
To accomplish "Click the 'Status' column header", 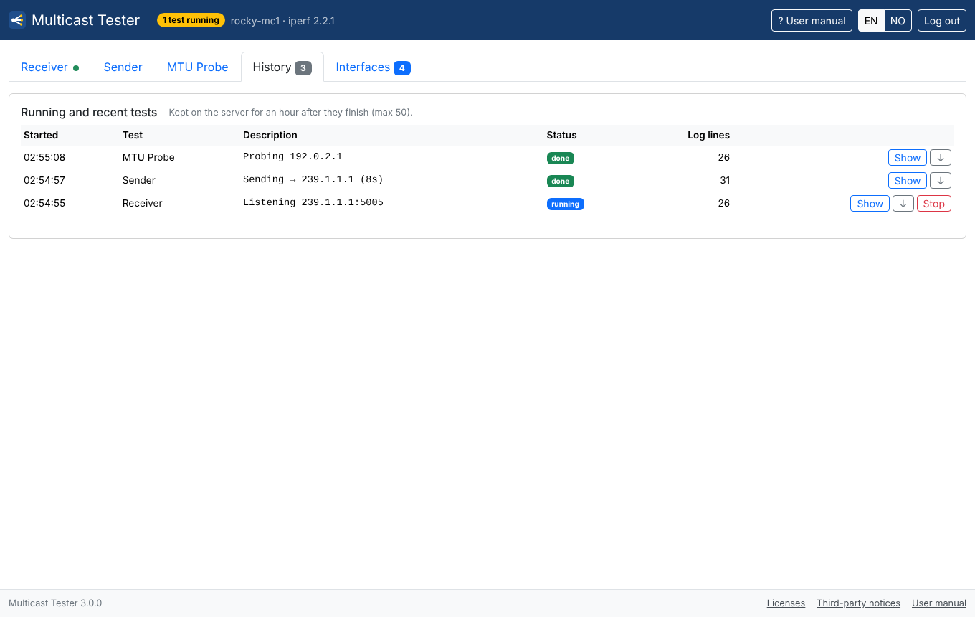I will point(562,135).
